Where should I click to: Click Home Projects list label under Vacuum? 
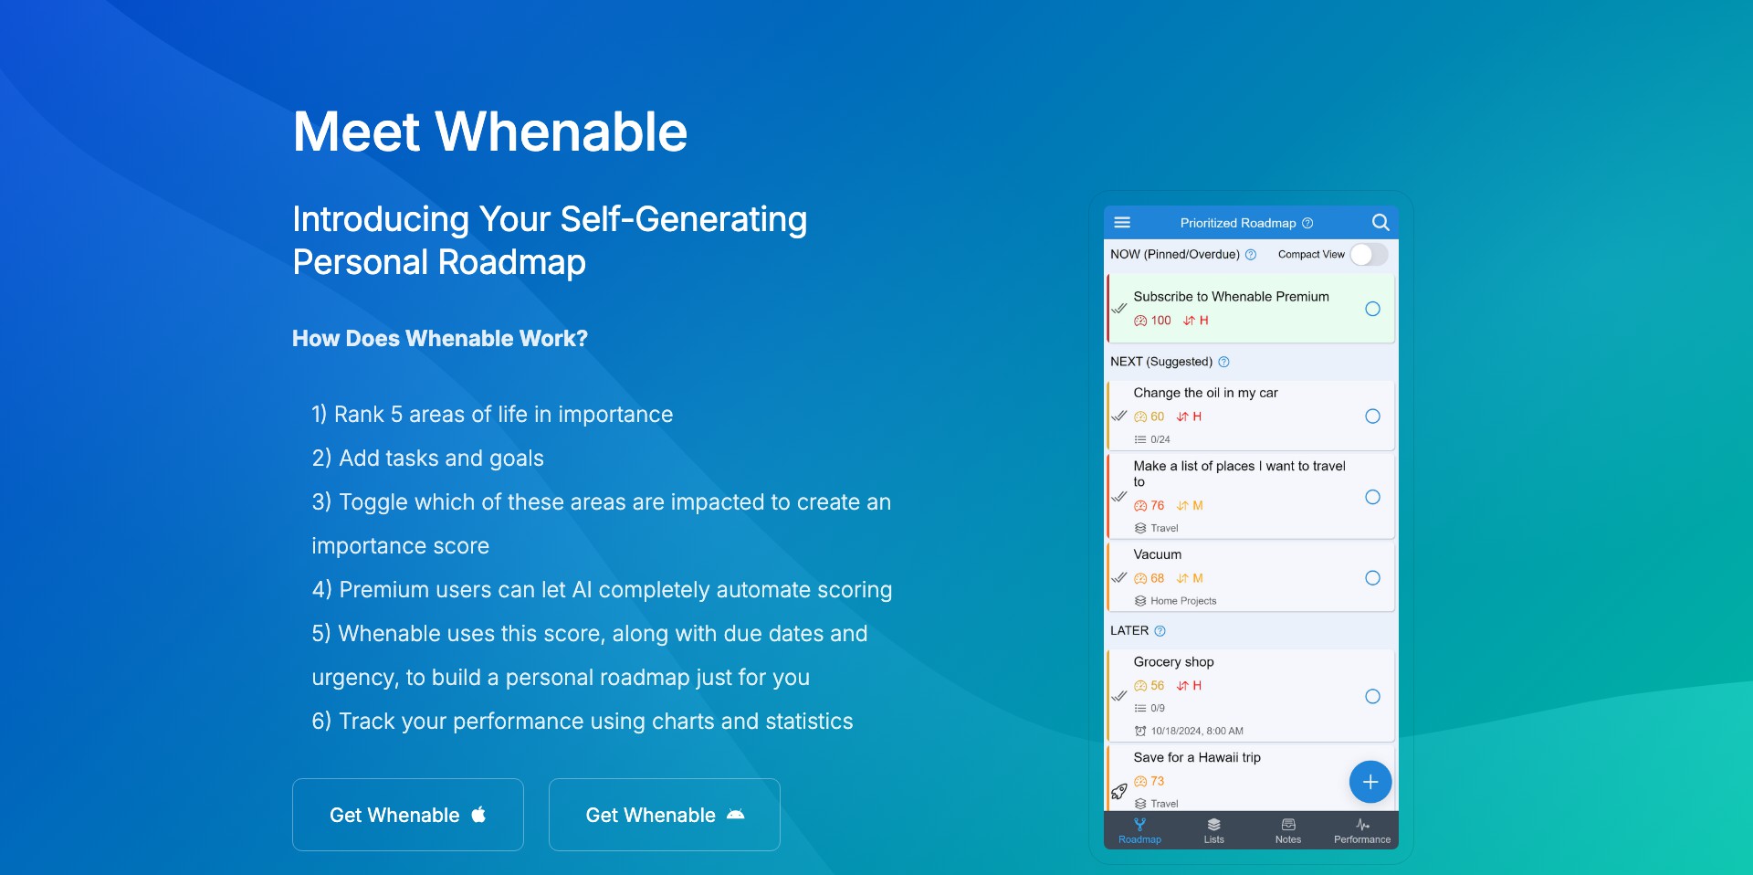click(x=1175, y=601)
